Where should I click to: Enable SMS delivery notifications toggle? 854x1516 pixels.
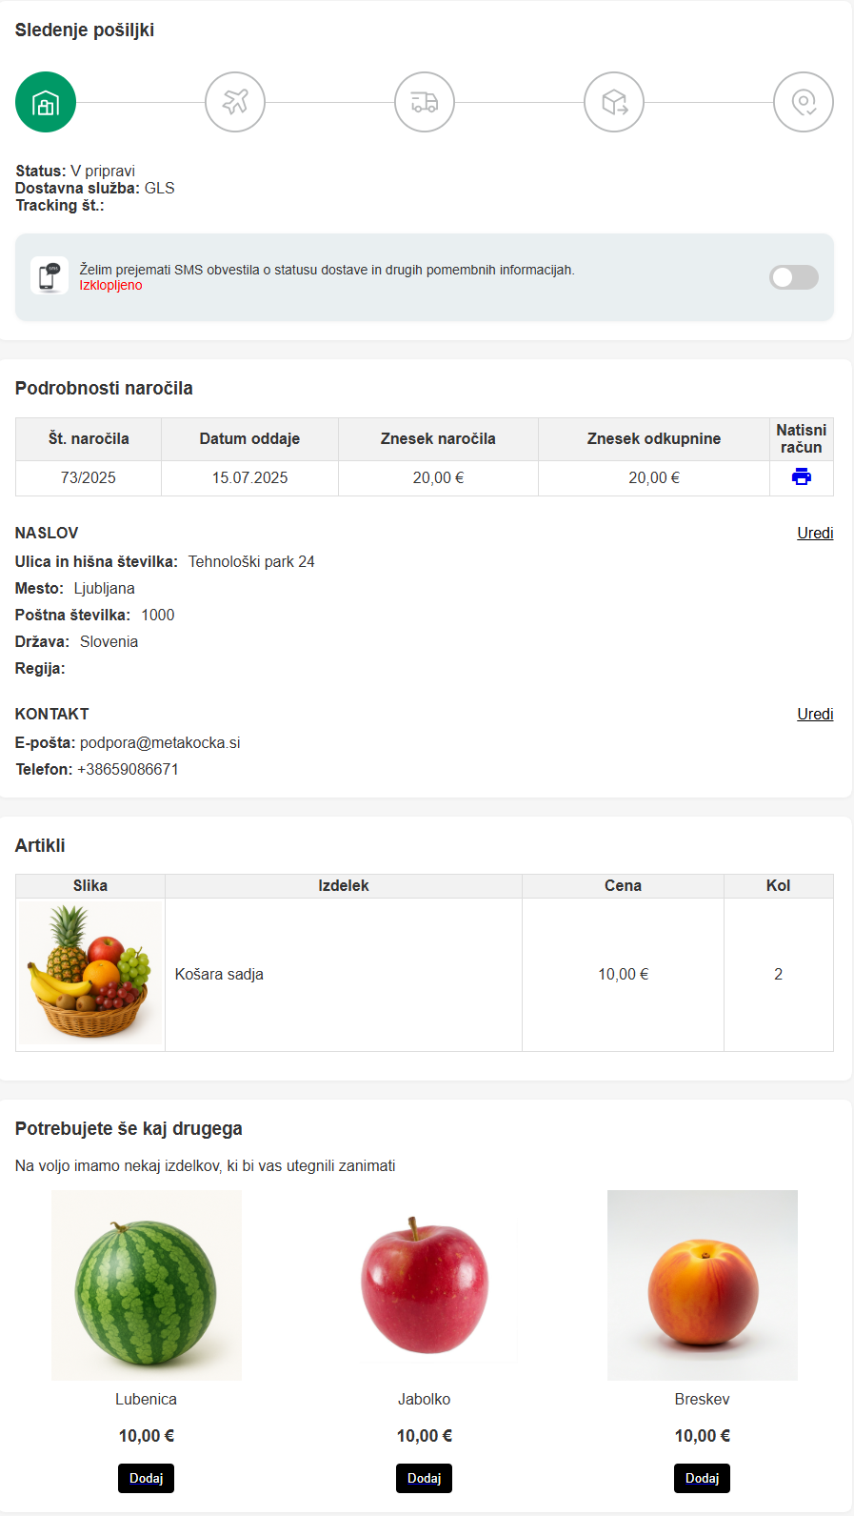pos(794,277)
